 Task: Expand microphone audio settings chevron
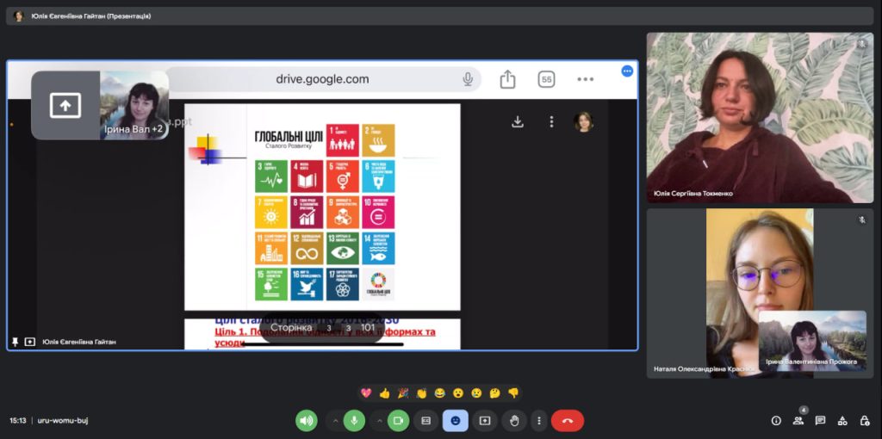(x=334, y=420)
